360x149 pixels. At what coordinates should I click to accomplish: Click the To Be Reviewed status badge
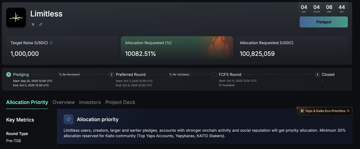(x=69, y=74)
